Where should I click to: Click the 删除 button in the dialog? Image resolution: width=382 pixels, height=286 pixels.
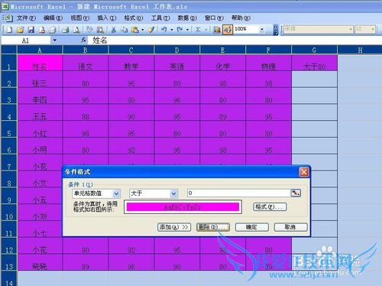point(213,227)
